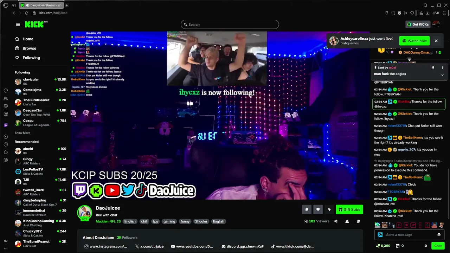Open the YouTube link in About
Viewport: 450px width, 253px height.
(192, 247)
